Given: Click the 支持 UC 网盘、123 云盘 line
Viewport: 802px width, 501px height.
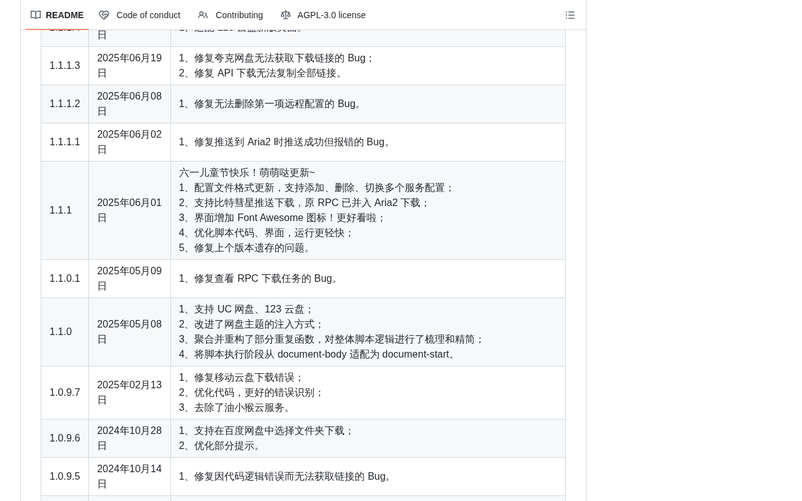Looking at the screenshot, I should pos(246,309).
